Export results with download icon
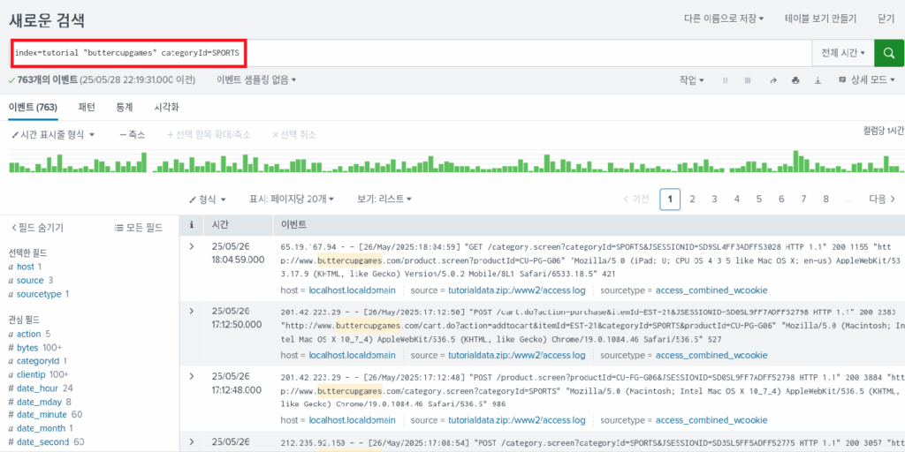The width and height of the screenshot is (905, 452). coord(818,80)
